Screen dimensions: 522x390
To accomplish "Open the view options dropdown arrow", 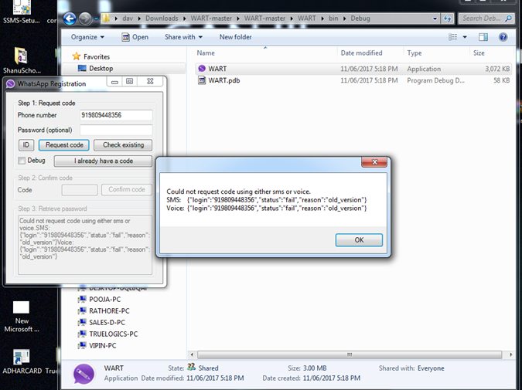I will 465,37.
